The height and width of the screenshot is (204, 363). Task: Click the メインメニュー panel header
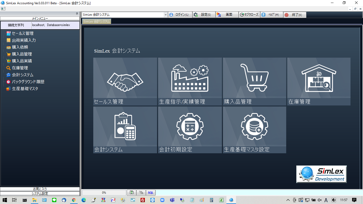40,19
